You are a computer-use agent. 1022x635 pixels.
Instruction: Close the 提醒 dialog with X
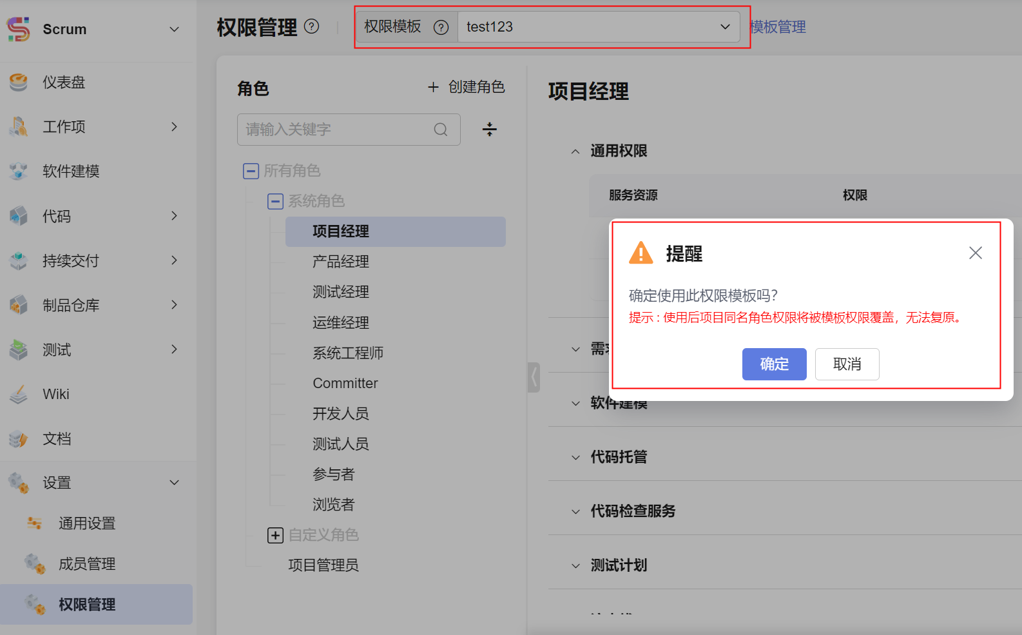click(976, 253)
